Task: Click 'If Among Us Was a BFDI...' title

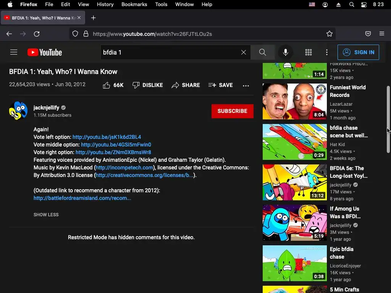Action: pos(345,213)
